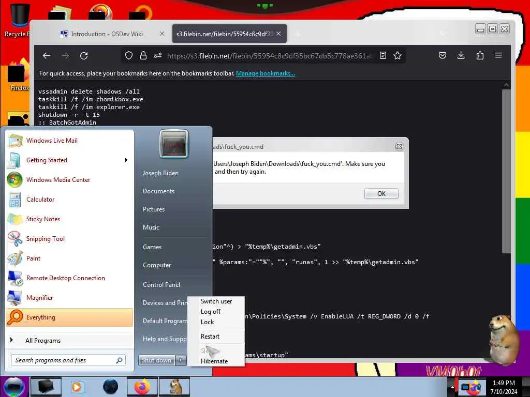This screenshot has width=530, height=397.
Task: Toggle Reader View in address bar
Action: pyautogui.click(x=382, y=55)
